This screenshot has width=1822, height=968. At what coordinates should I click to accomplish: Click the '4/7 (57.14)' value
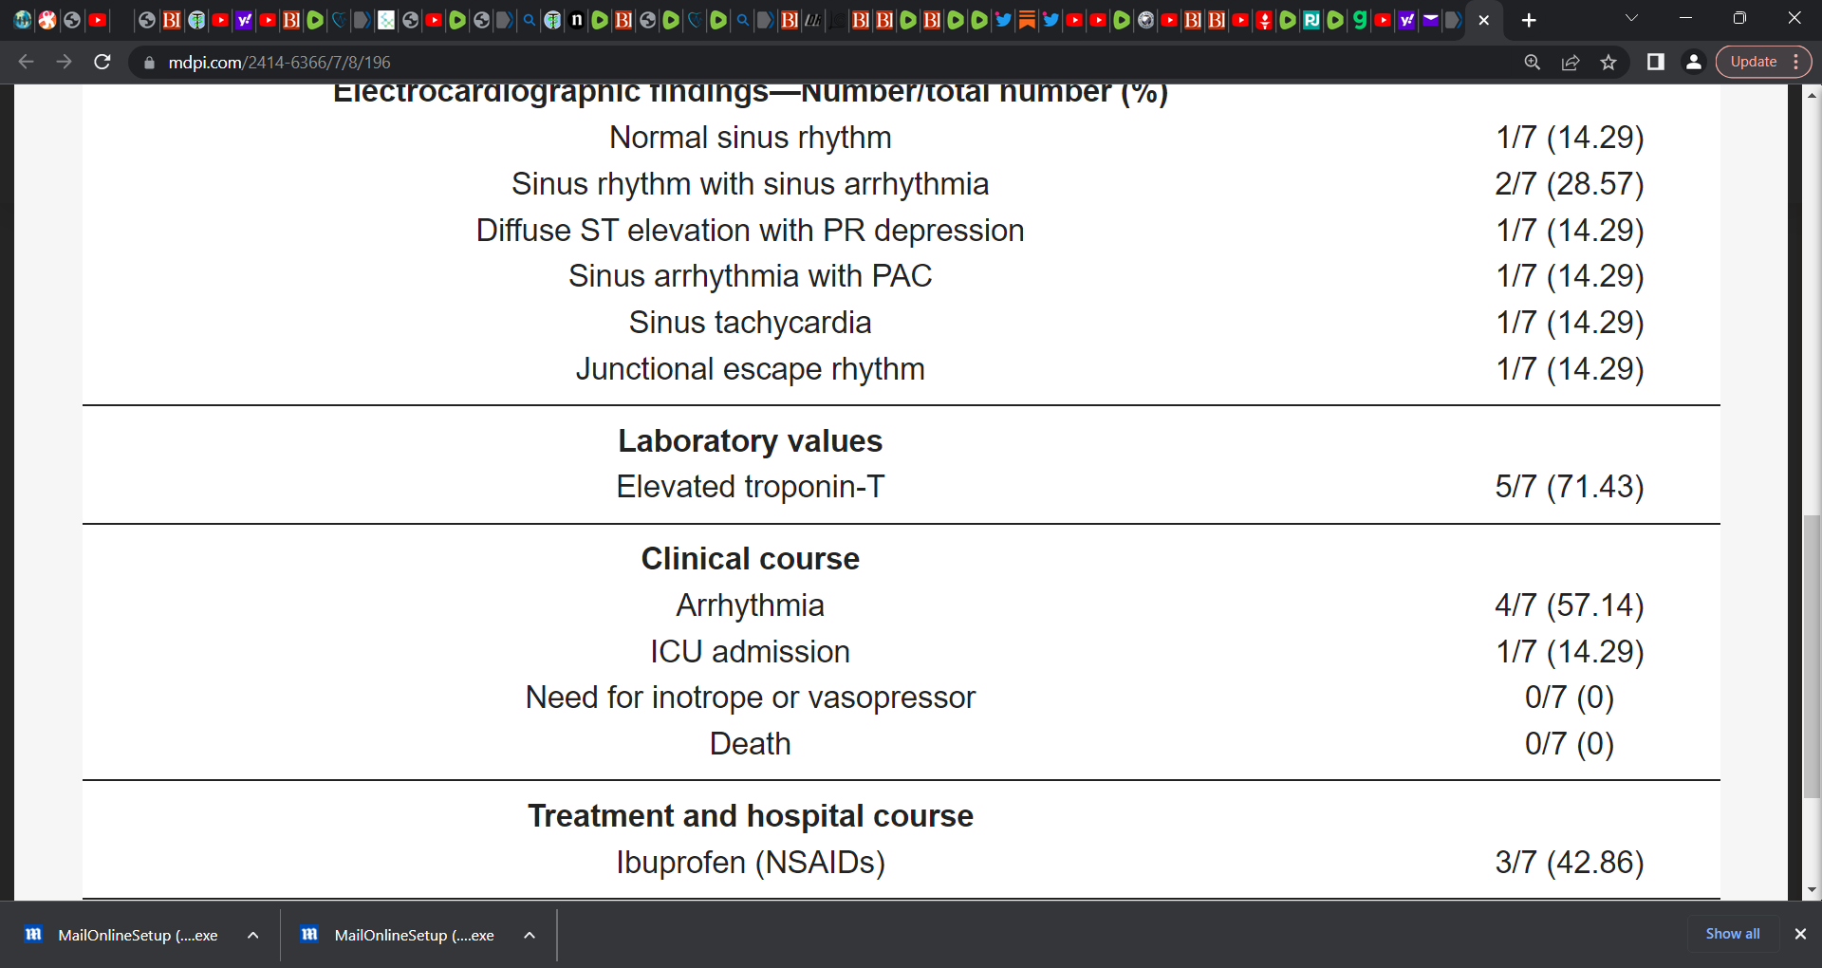pos(1570,605)
